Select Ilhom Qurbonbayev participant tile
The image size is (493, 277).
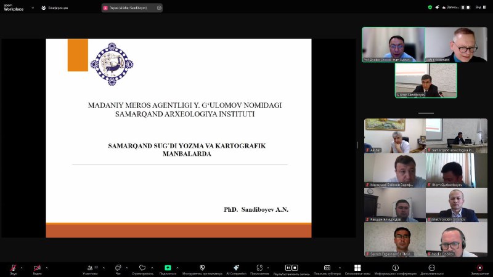(457, 171)
